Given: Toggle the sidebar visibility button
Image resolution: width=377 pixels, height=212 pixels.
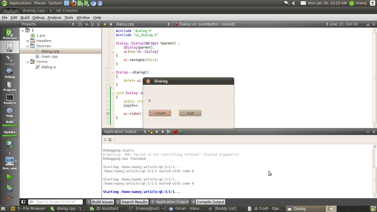Looking at the screenshot, I should (x=23, y=202).
